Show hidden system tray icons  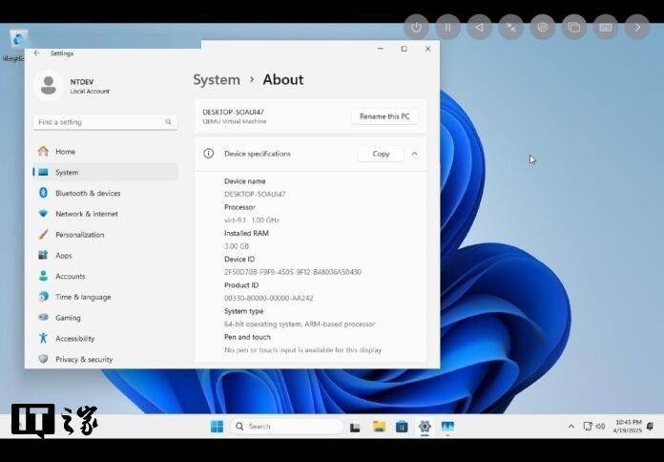[x=571, y=427]
